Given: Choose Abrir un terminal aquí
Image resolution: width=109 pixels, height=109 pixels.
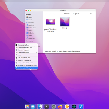Looking at the screenshot, I should point(26,58).
